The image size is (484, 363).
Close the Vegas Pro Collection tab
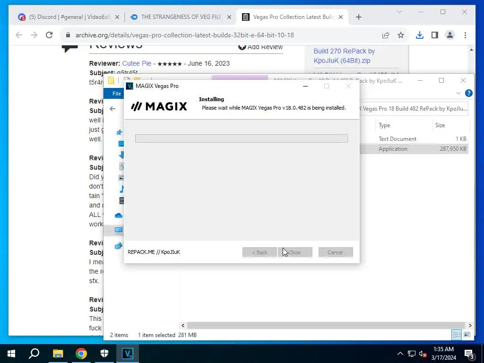tap(341, 17)
